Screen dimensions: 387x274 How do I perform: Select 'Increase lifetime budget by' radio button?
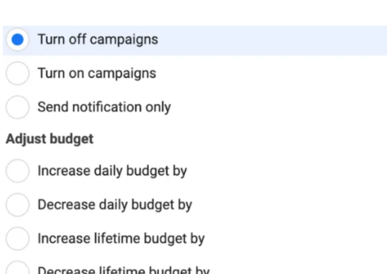pyautogui.click(x=18, y=239)
